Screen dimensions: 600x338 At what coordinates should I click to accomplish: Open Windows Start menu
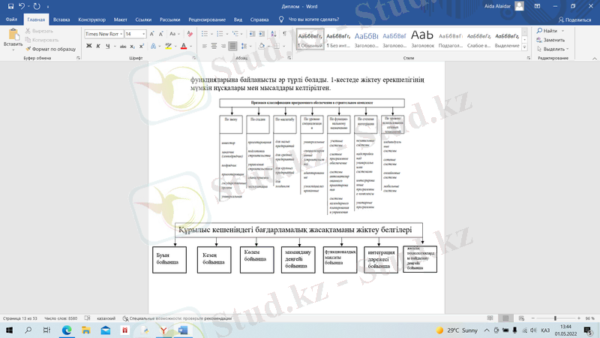[9, 330]
